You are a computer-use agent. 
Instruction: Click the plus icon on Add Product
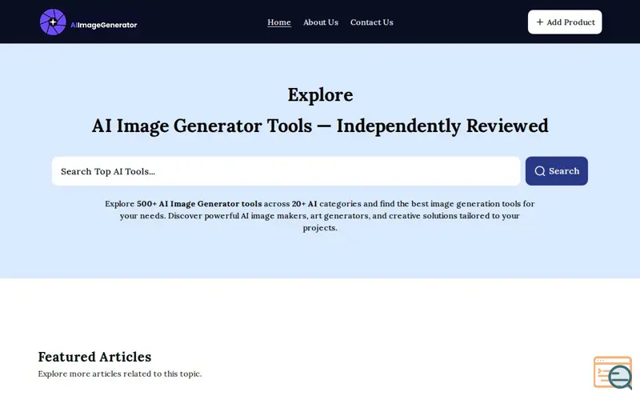click(539, 22)
